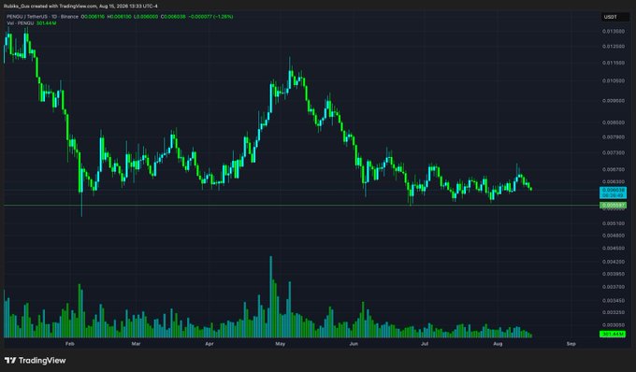Click the 0.003450 price axis label
The width and height of the screenshot is (636, 372).
click(x=614, y=301)
